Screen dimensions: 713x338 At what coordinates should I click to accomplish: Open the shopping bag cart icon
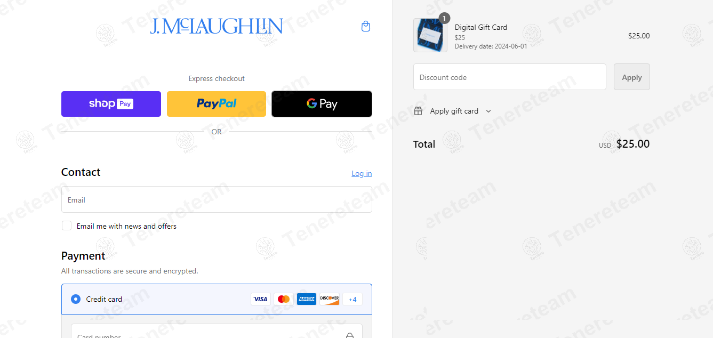(366, 26)
